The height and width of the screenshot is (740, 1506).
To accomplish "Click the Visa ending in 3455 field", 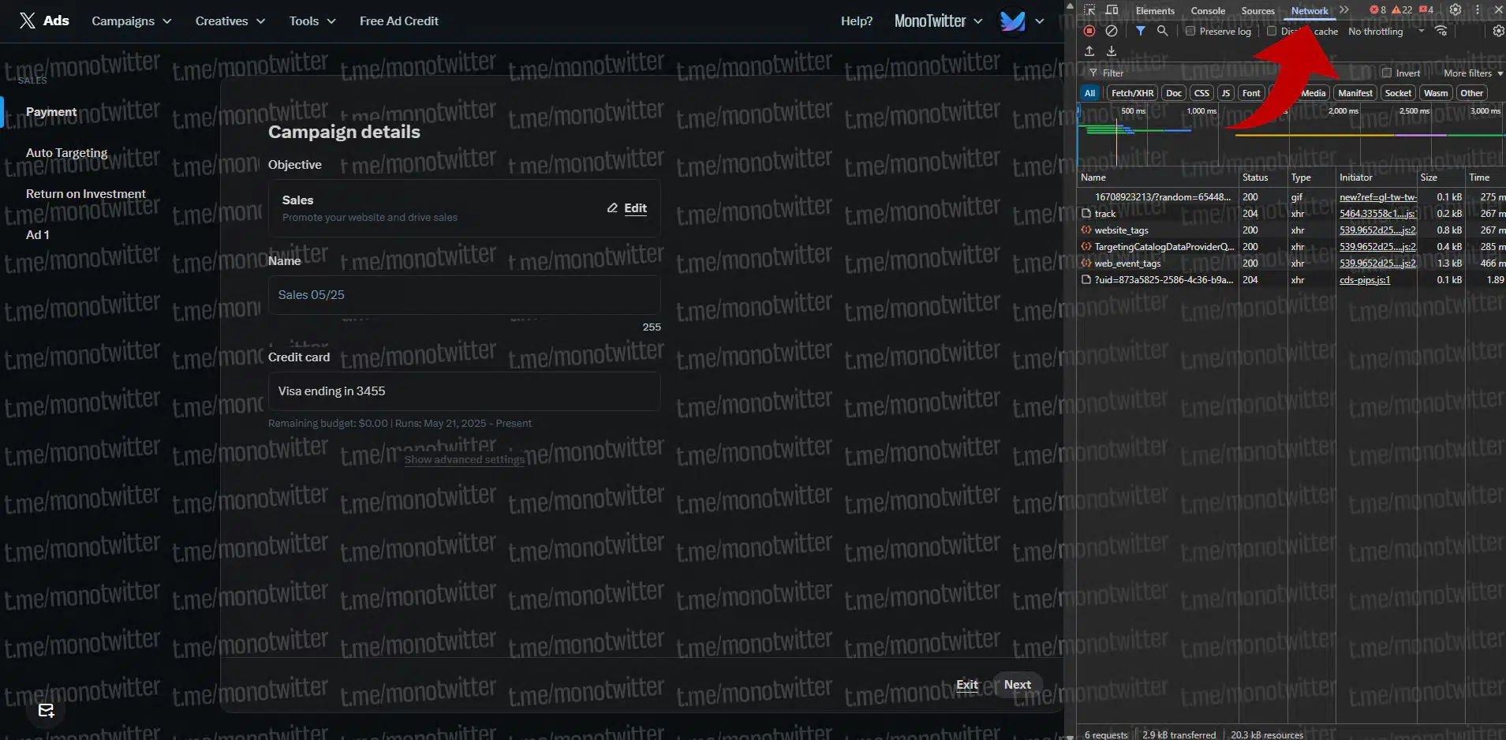I will tap(465, 391).
